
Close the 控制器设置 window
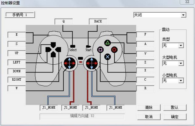point(187,2)
